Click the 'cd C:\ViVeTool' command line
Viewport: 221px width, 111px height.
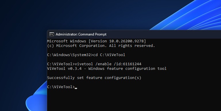(x=86, y=55)
